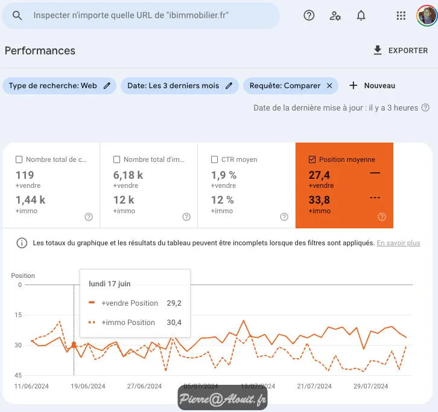Open the Requête: Comparer filter chip

[285, 86]
